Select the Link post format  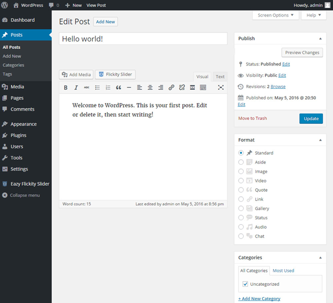(x=241, y=199)
